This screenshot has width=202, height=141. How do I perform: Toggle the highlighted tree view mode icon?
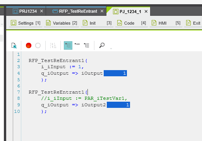tap(68, 45)
